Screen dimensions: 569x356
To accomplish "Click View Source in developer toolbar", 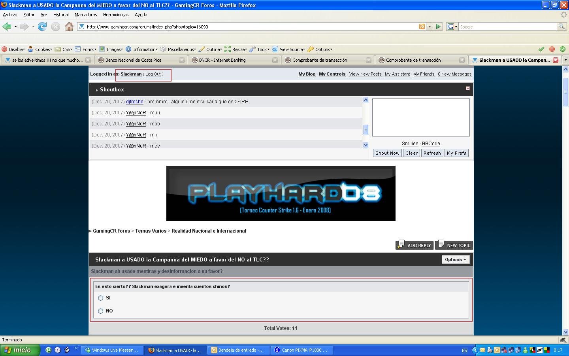I will (289, 49).
